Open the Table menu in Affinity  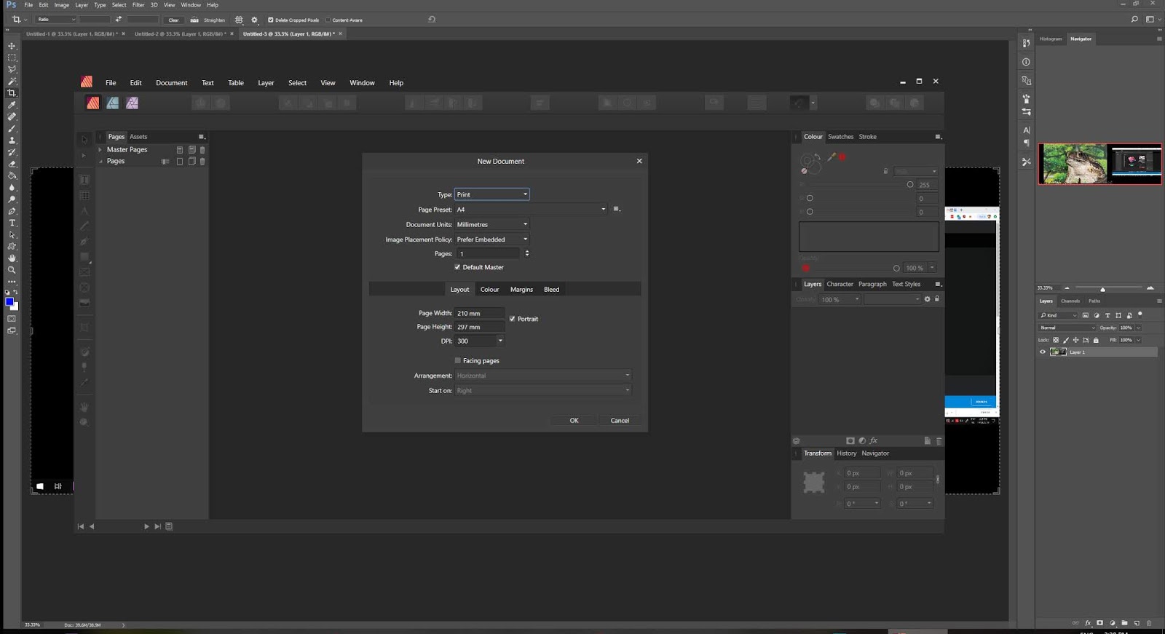236,83
